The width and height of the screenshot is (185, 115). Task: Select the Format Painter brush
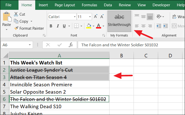(16, 28)
